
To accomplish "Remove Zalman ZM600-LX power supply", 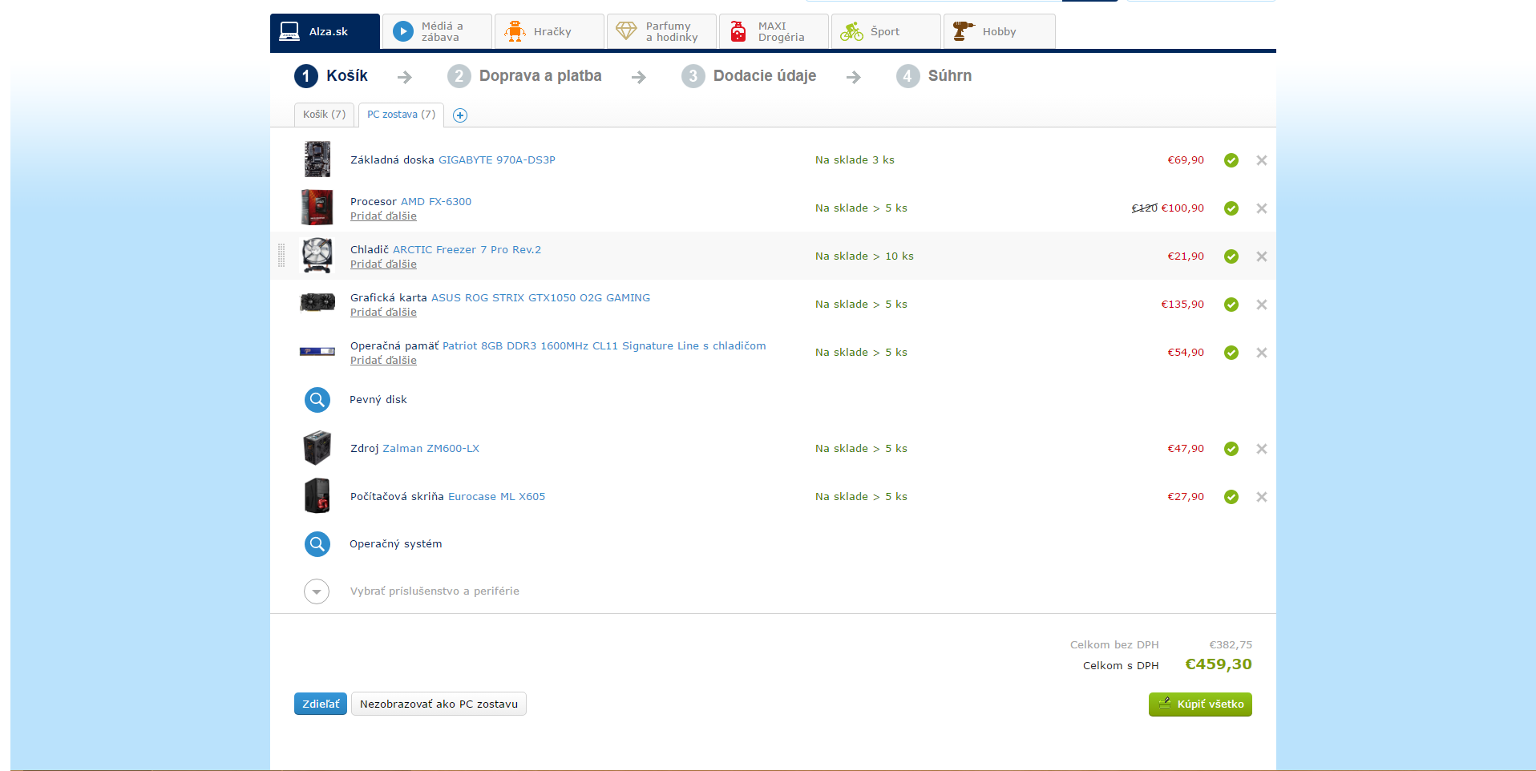I will pyautogui.click(x=1262, y=449).
